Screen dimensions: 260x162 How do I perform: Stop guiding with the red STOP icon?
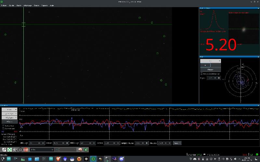click(x=26, y=150)
